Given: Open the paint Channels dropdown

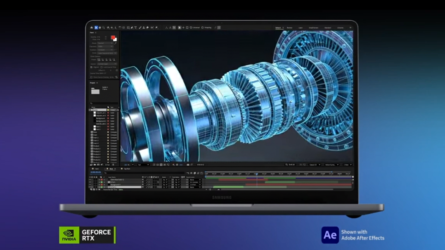Looking at the screenshot, I should pyautogui.click(x=105, y=47).
